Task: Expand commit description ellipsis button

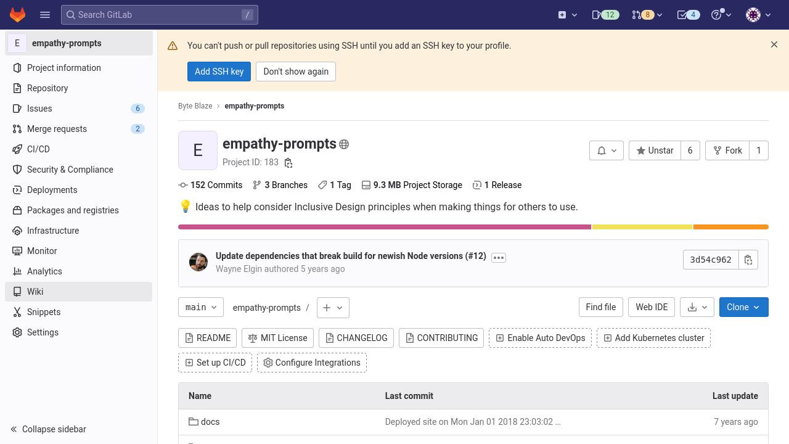Action: point(499,257)
